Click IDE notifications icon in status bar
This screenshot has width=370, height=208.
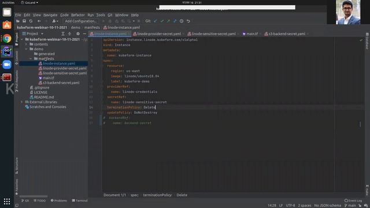point(366,206)
